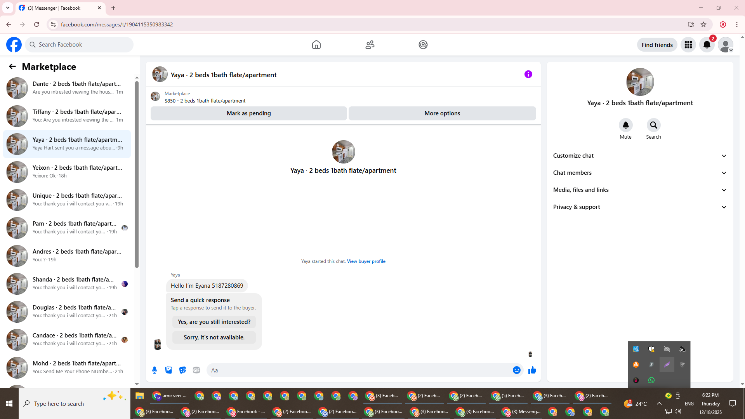Expand the Chat members section
Image resolution: width=745 pixels, height=419 pixels.
[x=640, y=173]
